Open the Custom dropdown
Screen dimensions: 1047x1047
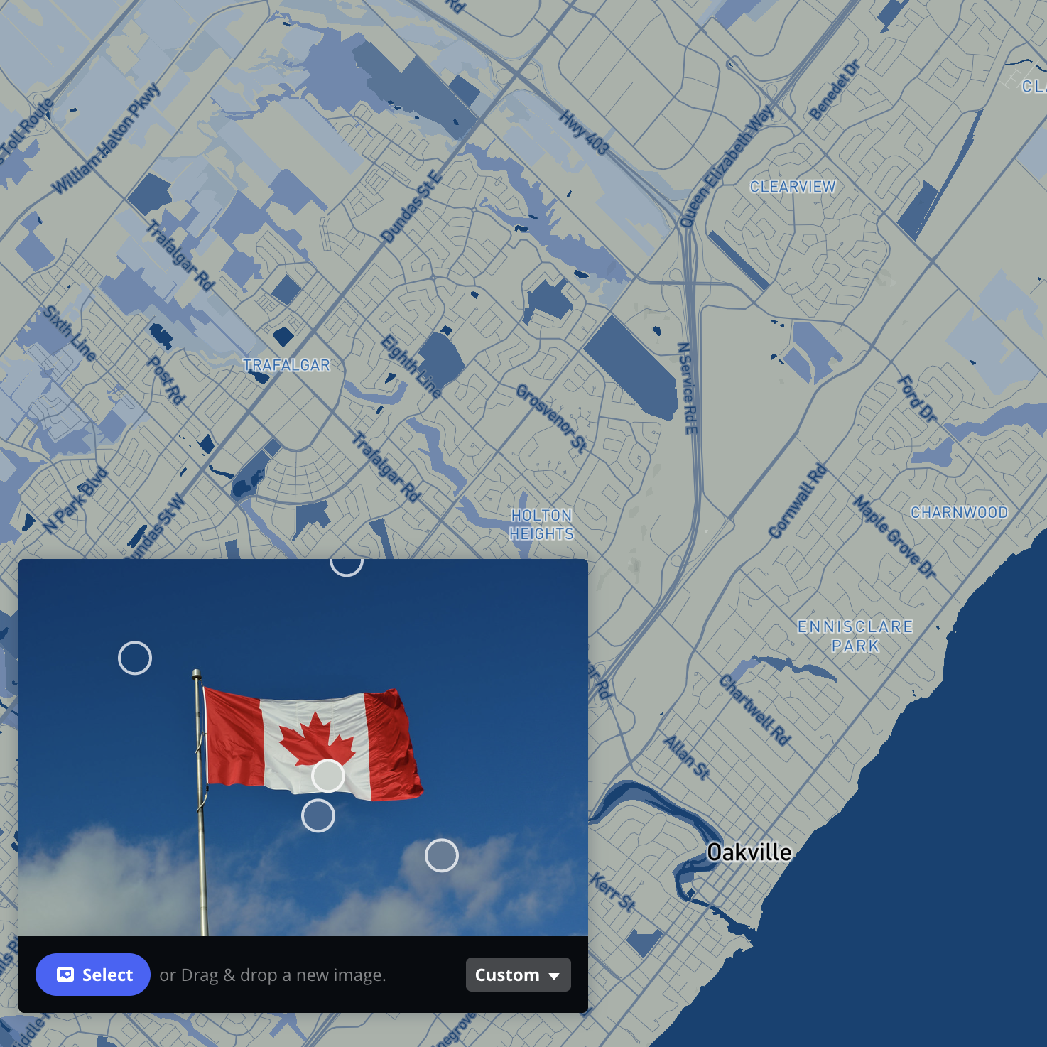518,975
